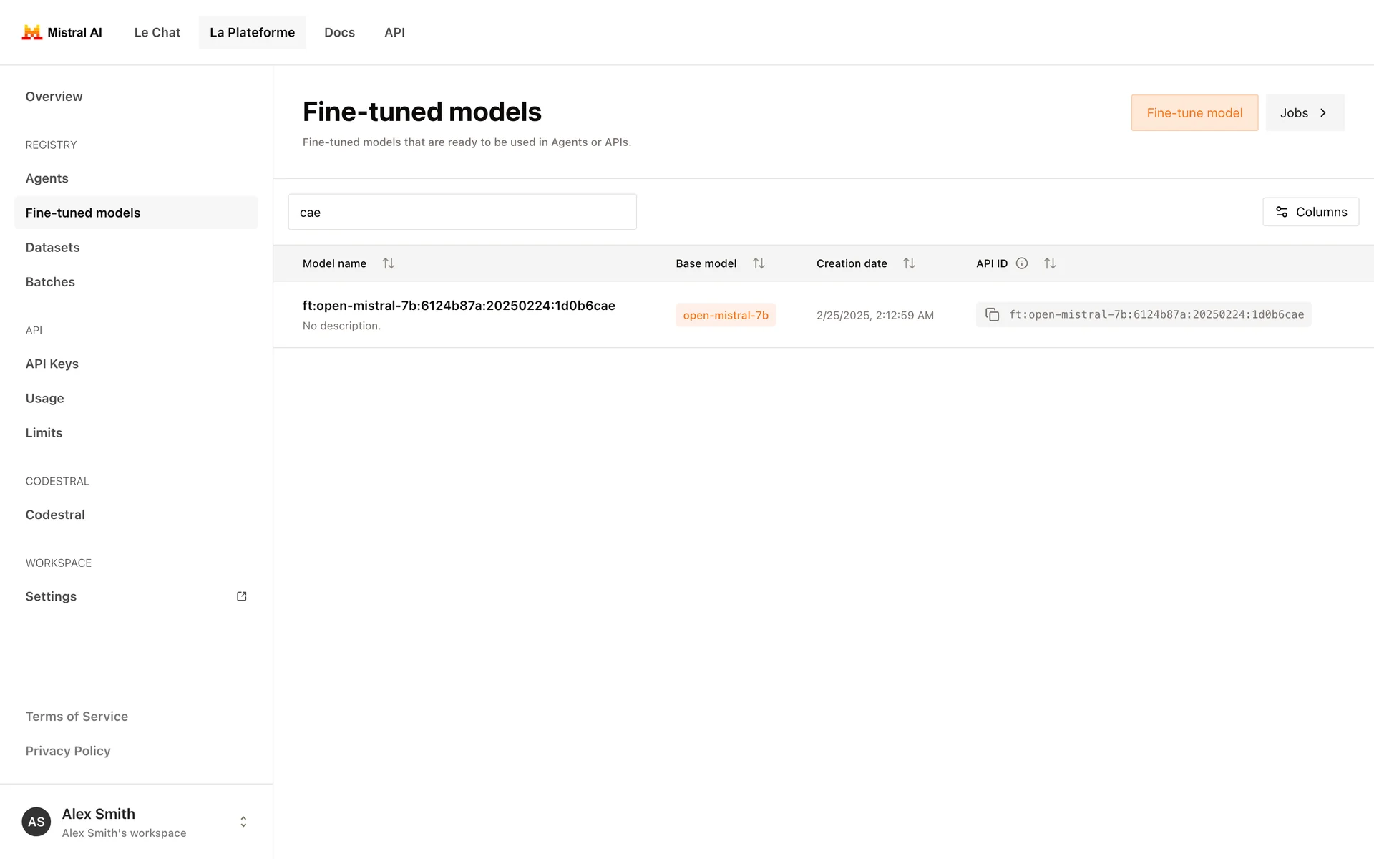Click the Mistral AI logo icon
Viewport: 1374px width, 859px height.
tap(32, 32)
